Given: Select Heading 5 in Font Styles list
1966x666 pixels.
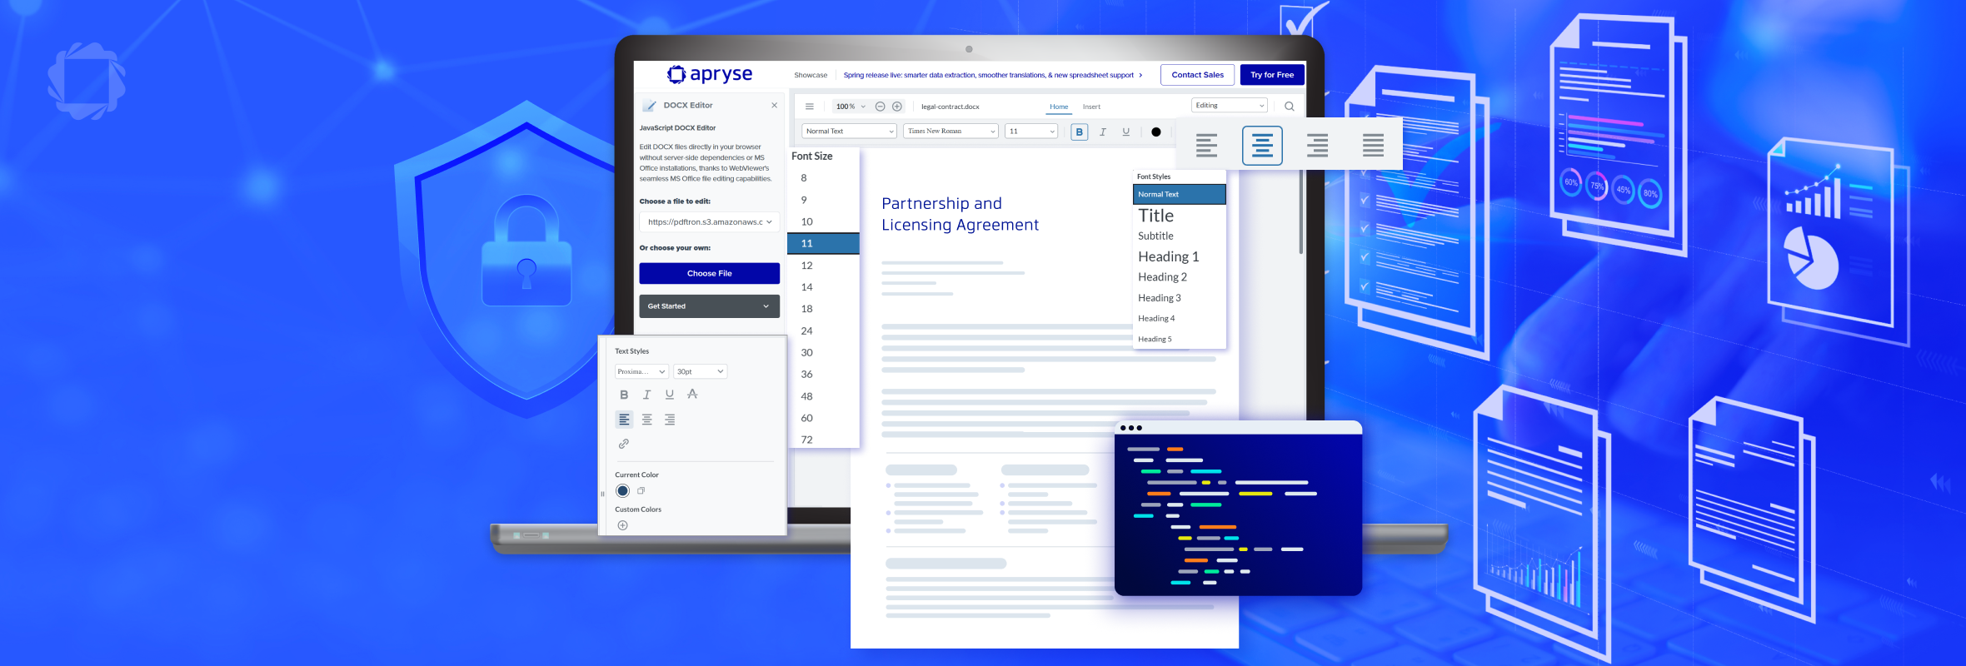Looking at the screenshot, I should click(1155, 339).
